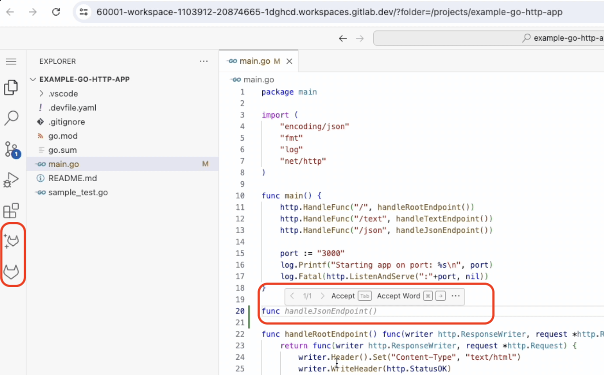Open the Search view icon

(11, 118)
